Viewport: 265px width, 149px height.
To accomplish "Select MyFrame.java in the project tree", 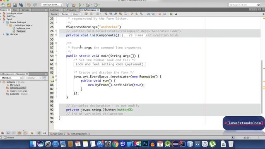I will (x=23, y=28).
